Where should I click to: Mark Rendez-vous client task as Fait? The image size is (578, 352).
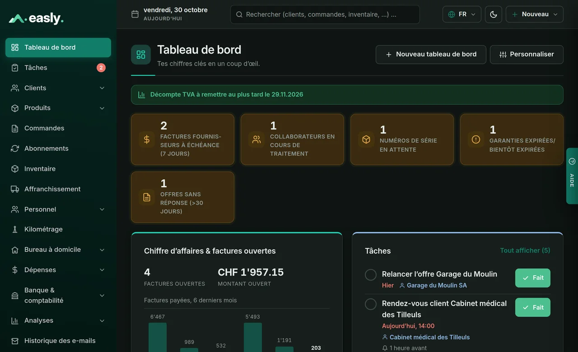pos(533,307)
